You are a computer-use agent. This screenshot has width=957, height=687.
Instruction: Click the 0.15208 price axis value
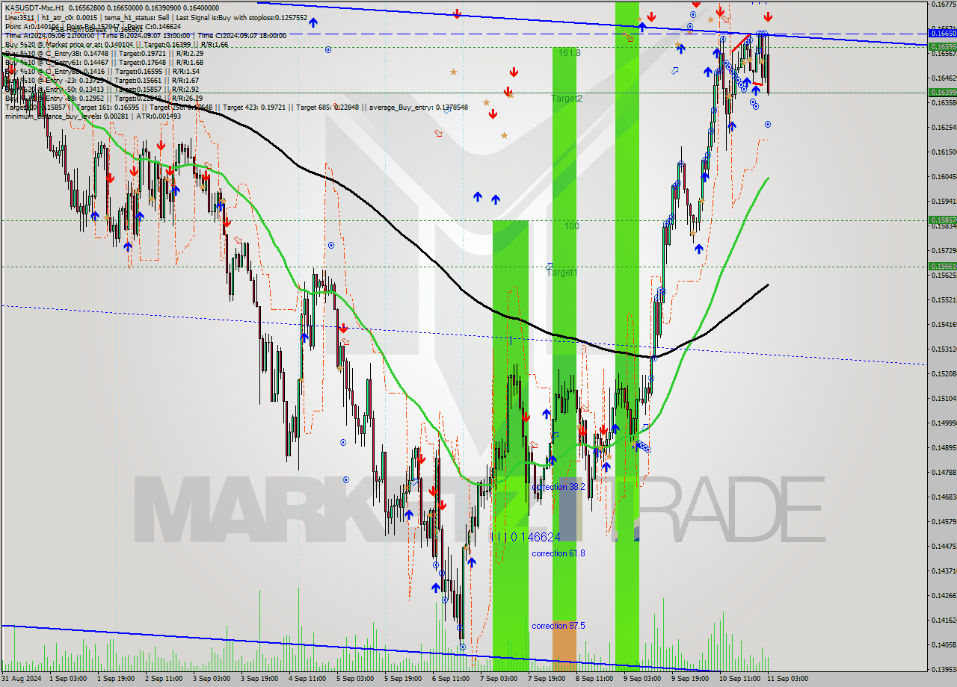point(944,373)
